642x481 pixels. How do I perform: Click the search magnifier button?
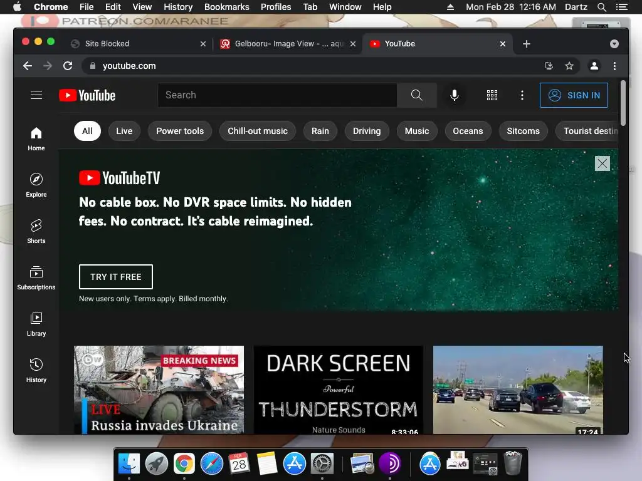[416, 95]
